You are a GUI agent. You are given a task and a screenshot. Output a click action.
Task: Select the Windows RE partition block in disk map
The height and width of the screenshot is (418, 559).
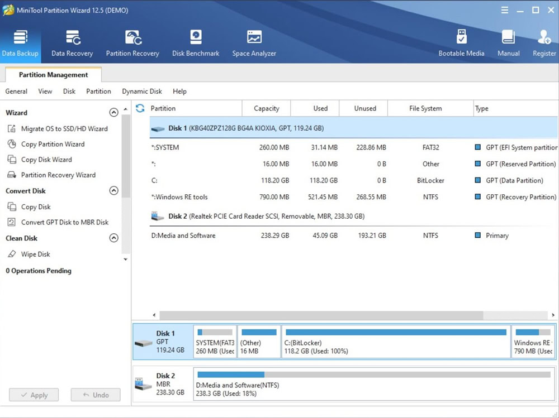coord(533,342)
